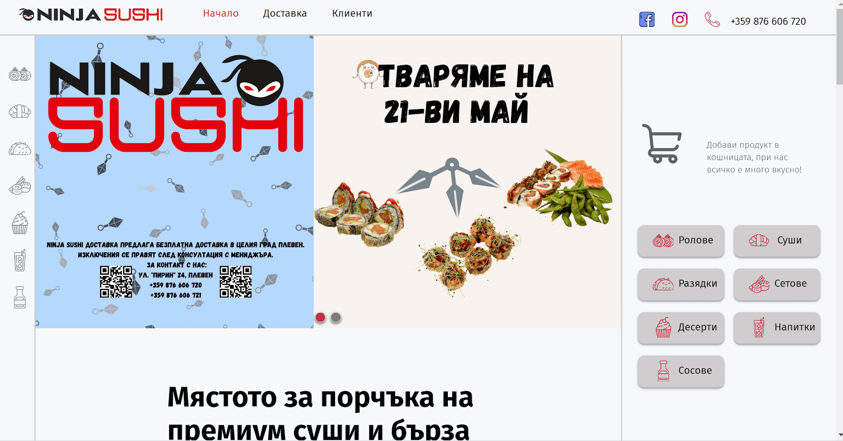
Task: Select the cupcake desserts sidebar icon
Action: click(x=19, y=223)
